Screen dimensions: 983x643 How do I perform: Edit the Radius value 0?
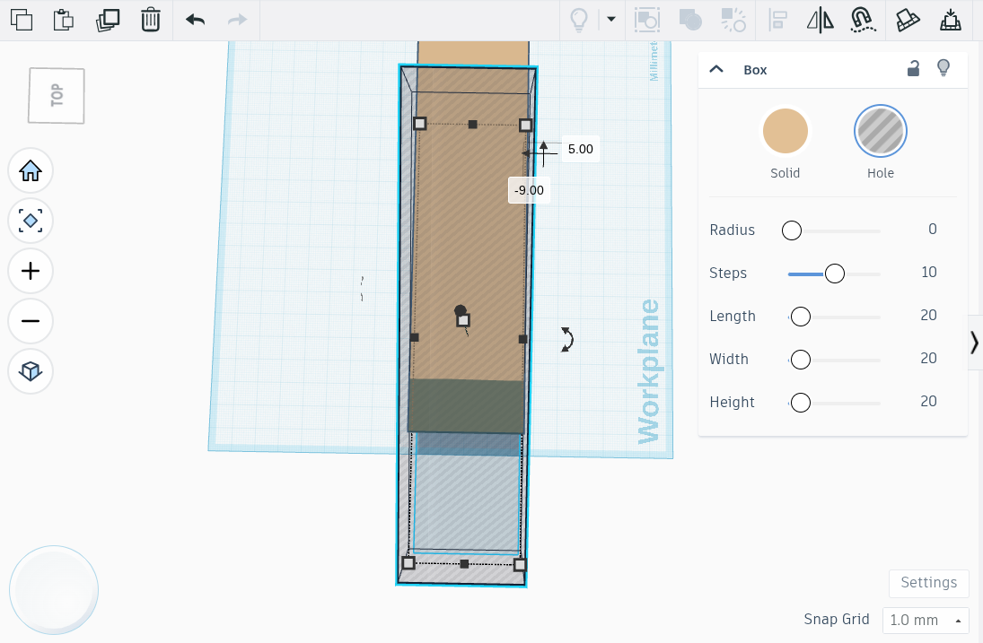click(932, 230)
